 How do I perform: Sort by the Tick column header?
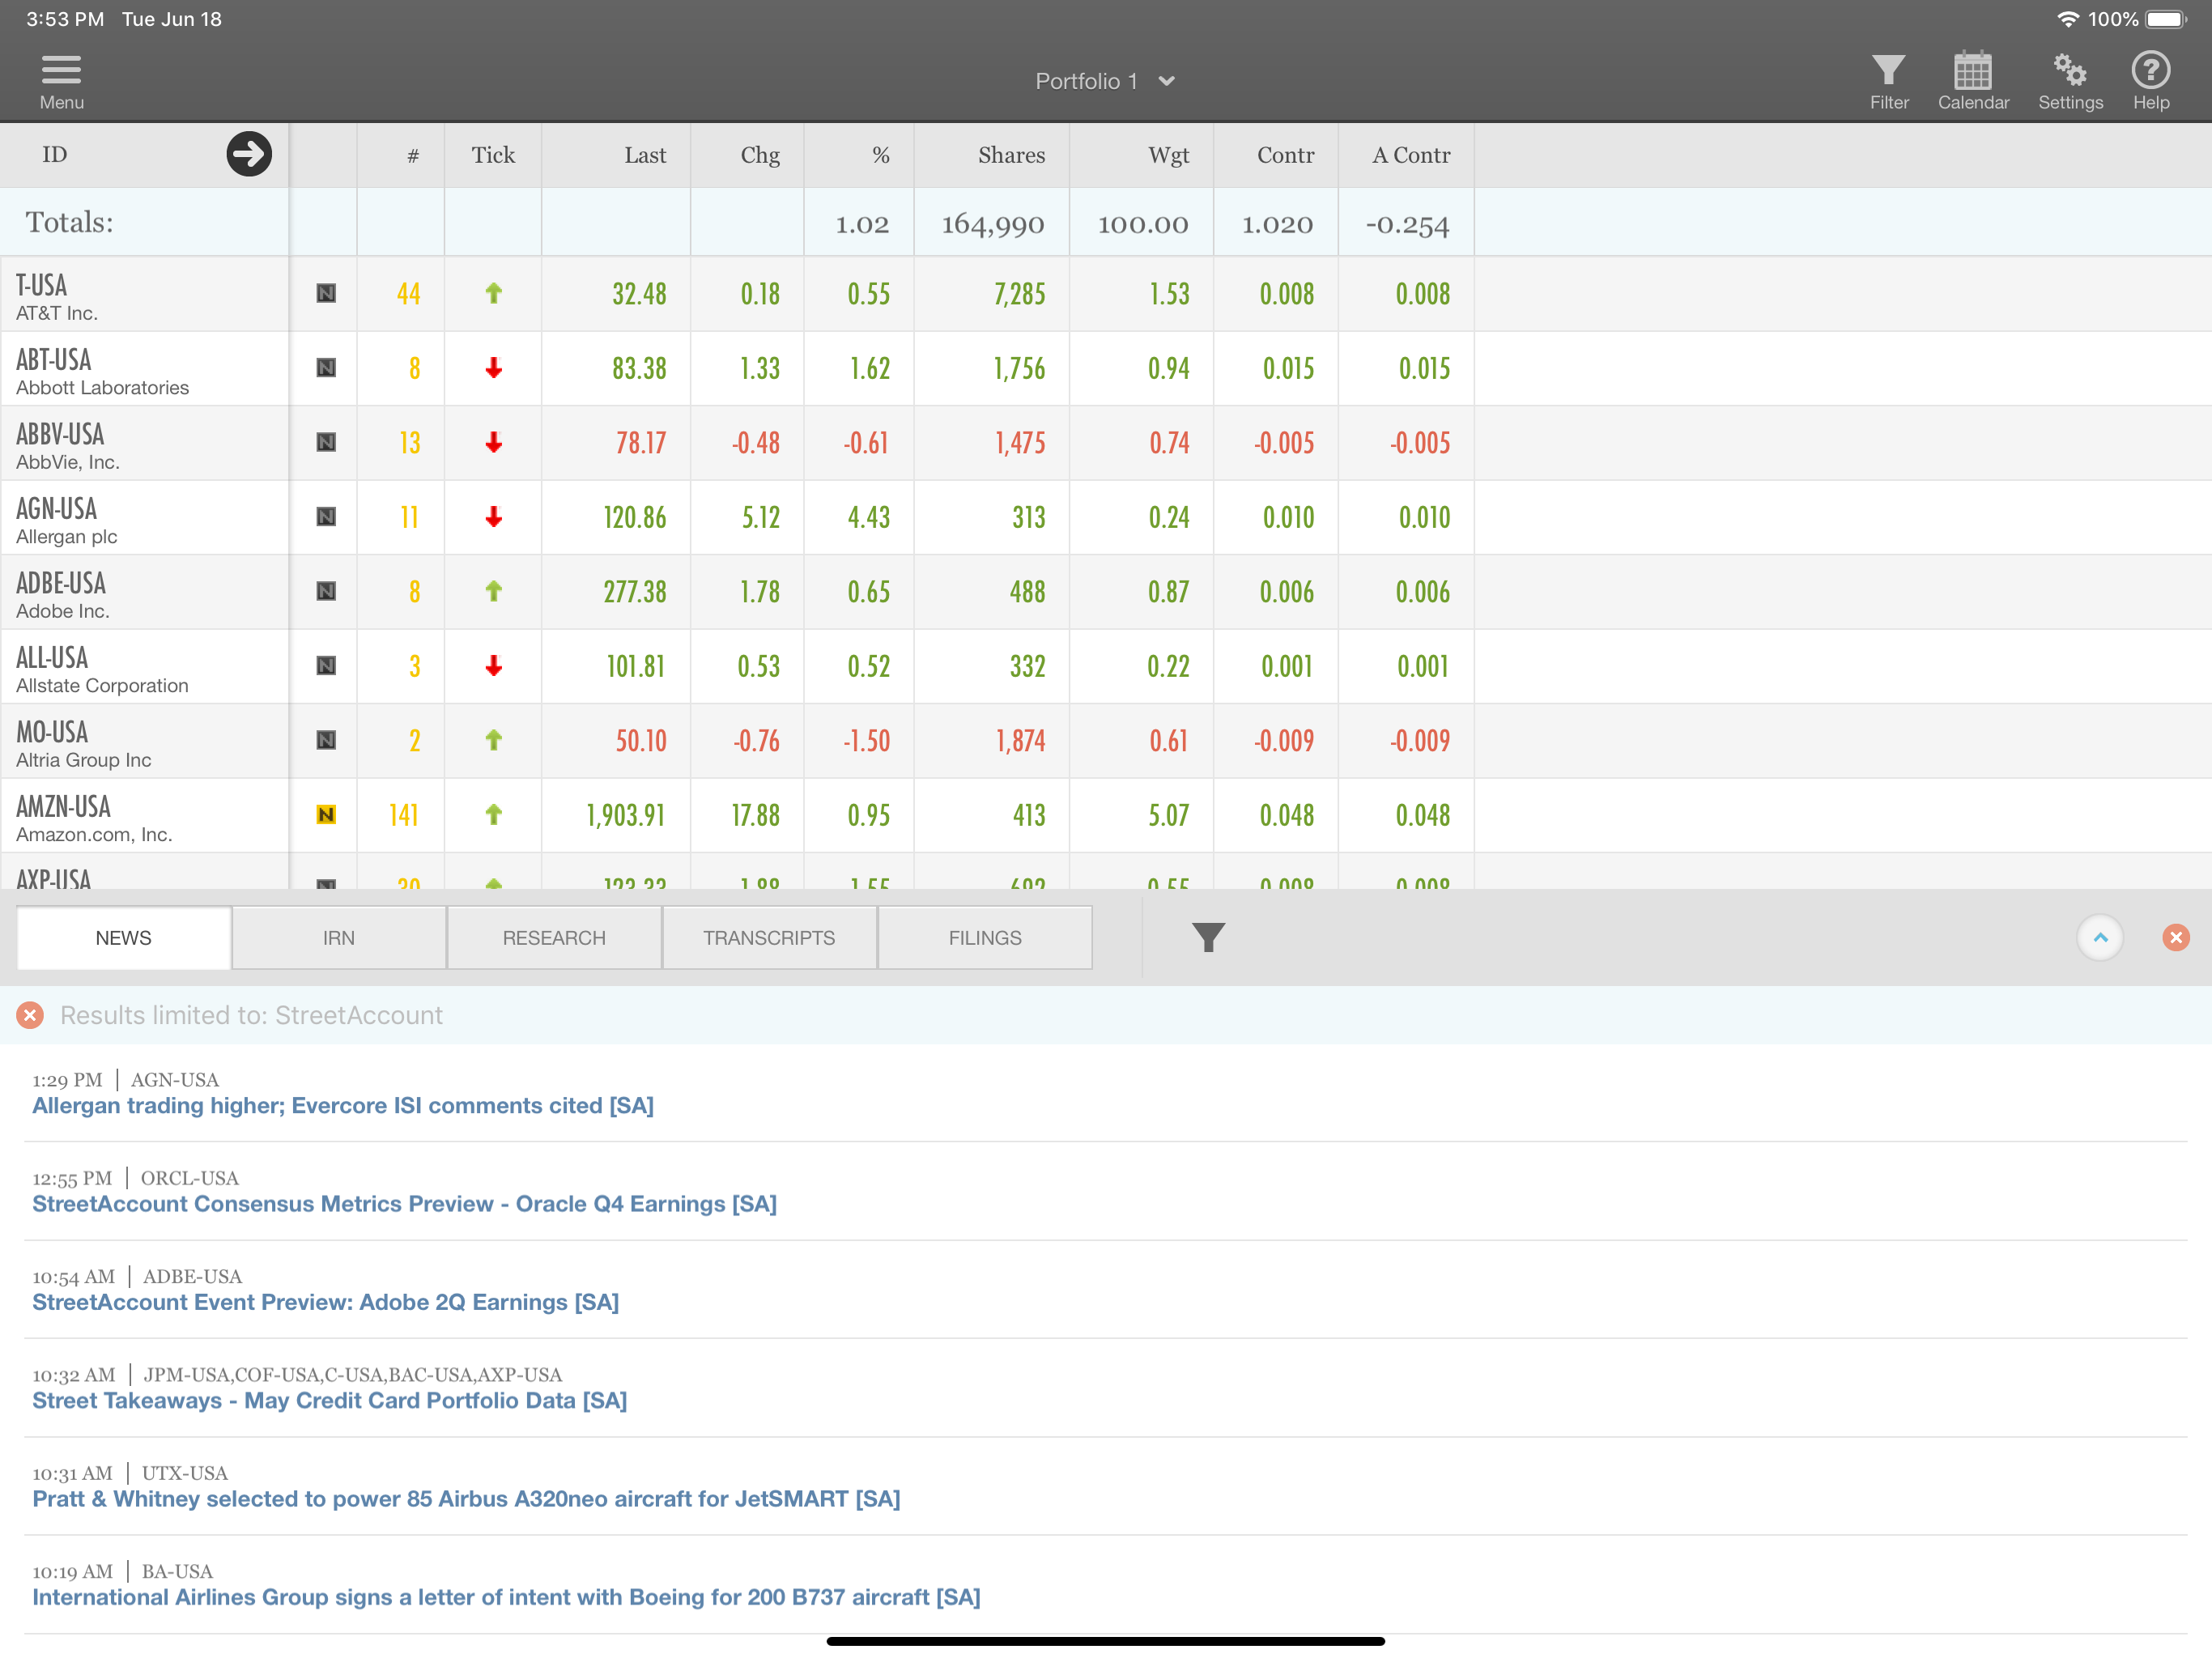[493, 155]
